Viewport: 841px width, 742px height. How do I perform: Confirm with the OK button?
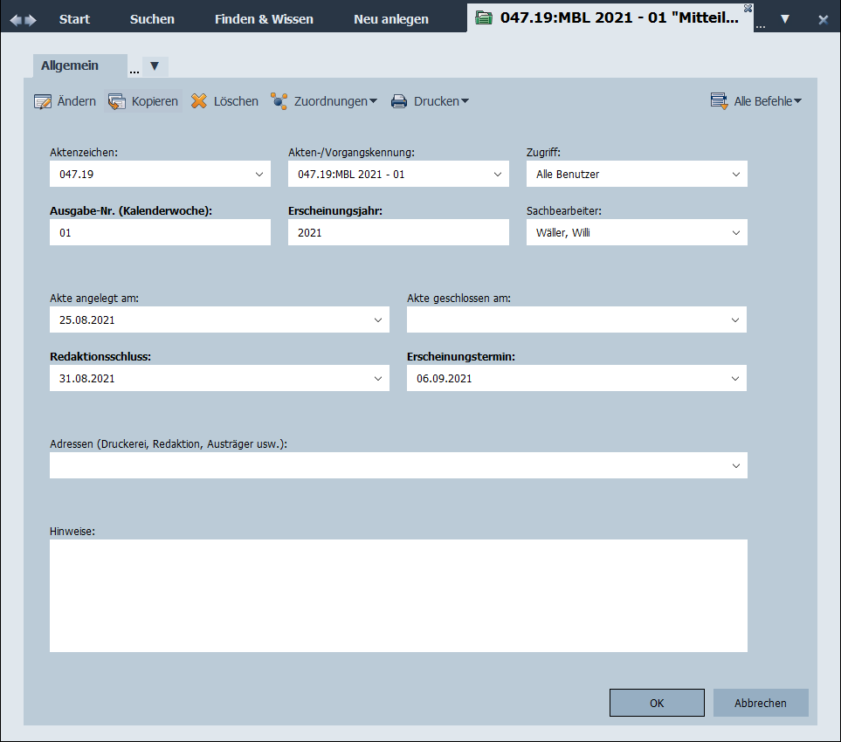(x=657, y=703)
